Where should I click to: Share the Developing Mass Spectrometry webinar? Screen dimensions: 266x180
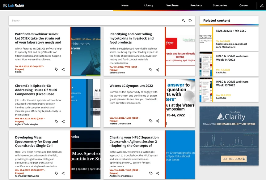[63, 173]
